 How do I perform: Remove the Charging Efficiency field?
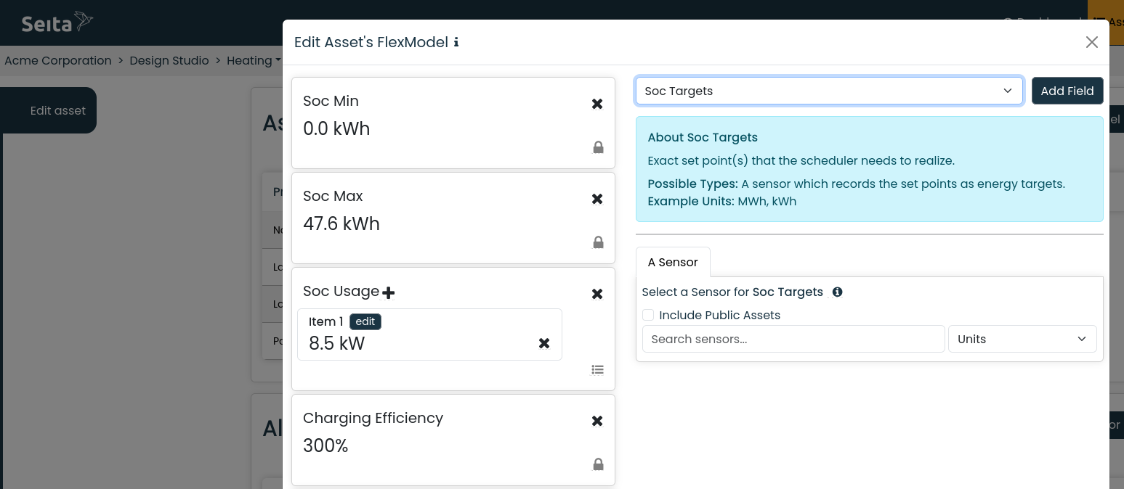pos(597,421)
